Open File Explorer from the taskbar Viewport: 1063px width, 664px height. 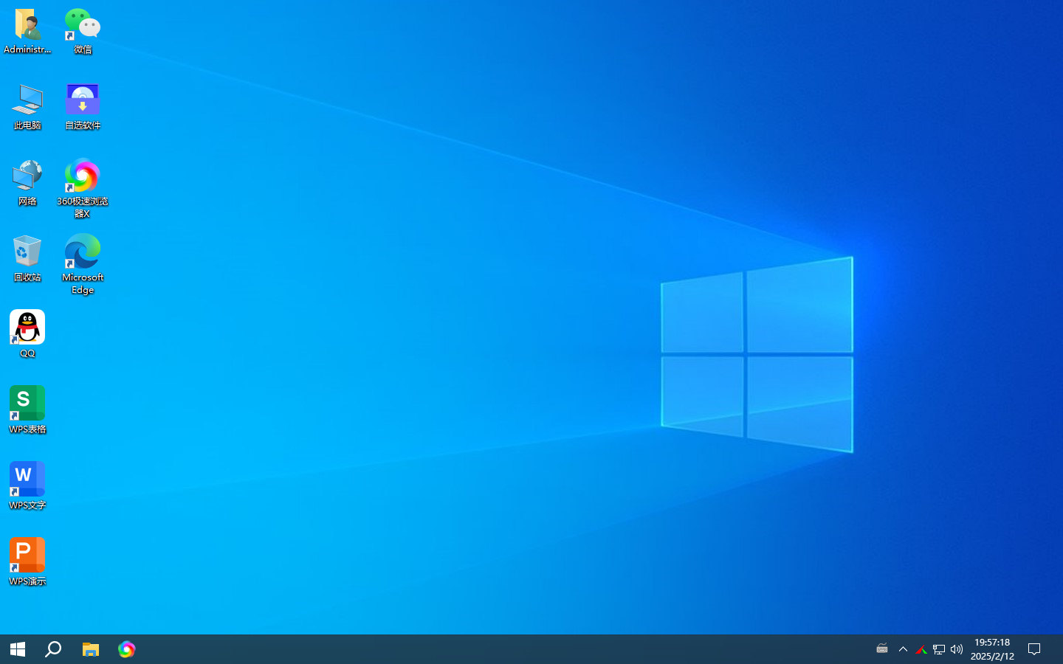pos(91,649)
